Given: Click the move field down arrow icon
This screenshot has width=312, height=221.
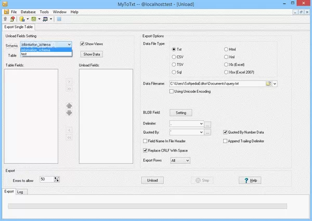Looking at the screenshot, I should 69,113.
